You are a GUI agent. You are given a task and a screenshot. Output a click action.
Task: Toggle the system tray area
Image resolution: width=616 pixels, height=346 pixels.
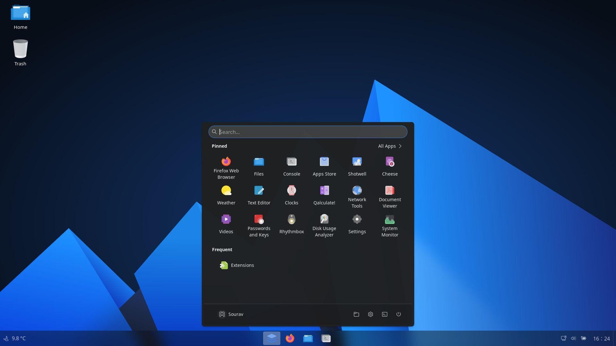(x=573, y=338)
